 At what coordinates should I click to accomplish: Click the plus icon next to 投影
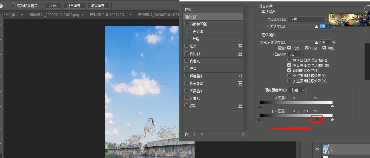(x=240, y=106)
